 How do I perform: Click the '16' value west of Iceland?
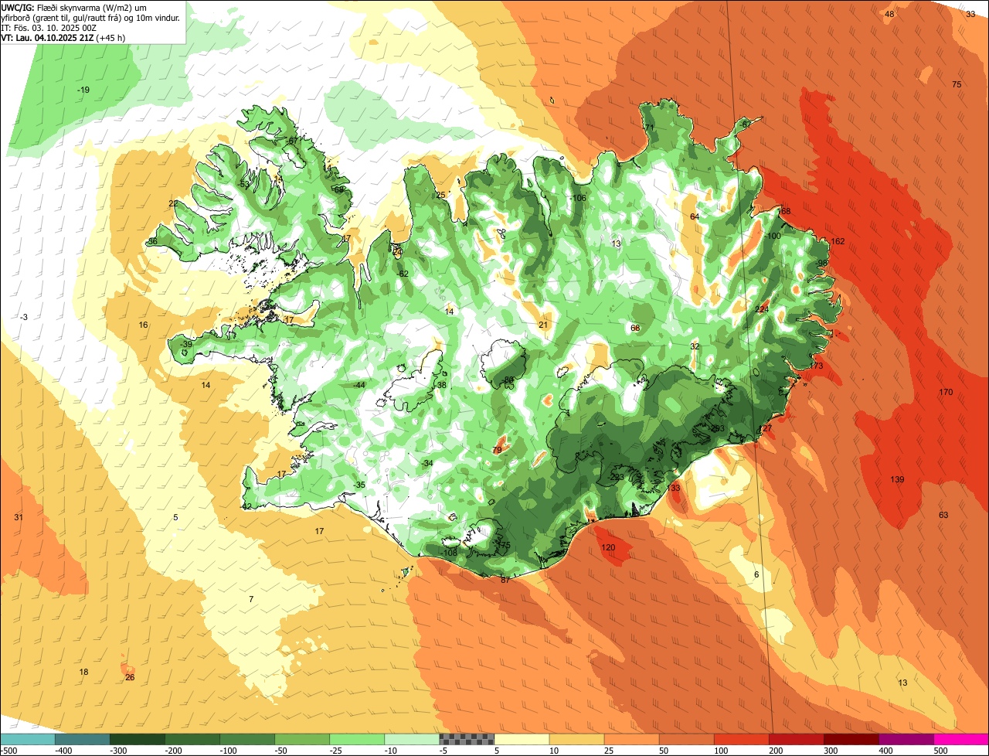(x=143, y=325)
